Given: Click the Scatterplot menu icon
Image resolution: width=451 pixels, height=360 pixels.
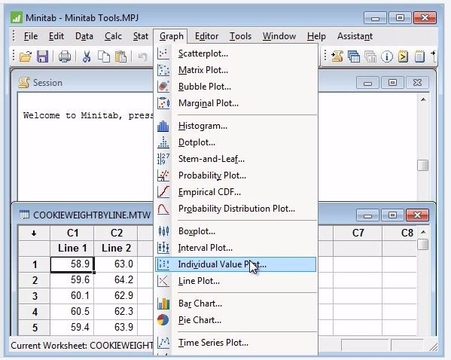Looking at the screenshot, I should [163, 53].
